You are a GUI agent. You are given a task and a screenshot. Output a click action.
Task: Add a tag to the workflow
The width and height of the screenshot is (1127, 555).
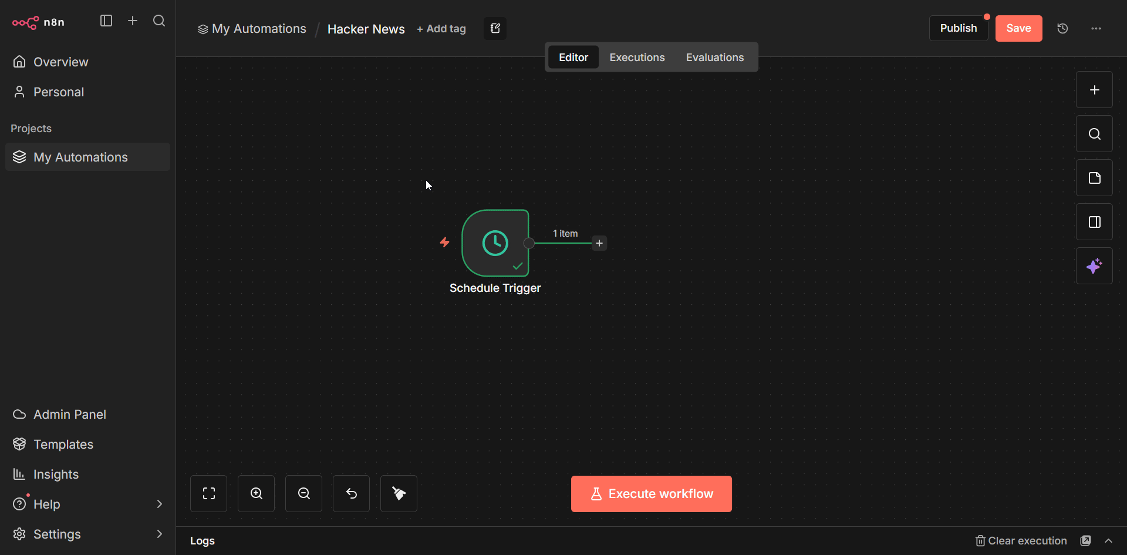(x=441, y=29)
